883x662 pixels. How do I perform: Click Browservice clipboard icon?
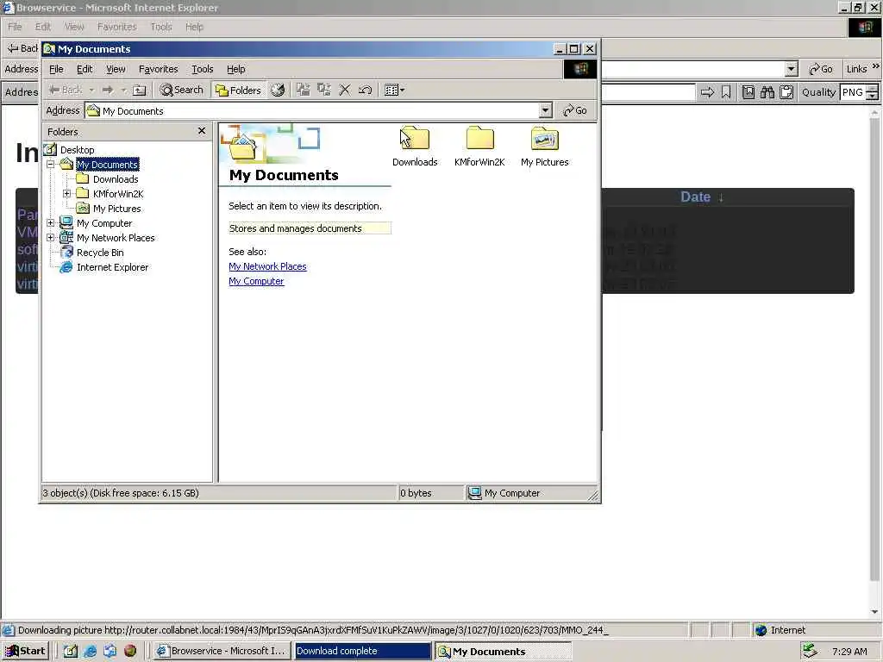(x=786, y=92)
